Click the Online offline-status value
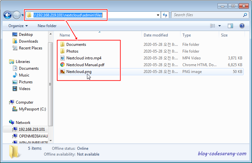The image size is (252, 163). (83, 148)
